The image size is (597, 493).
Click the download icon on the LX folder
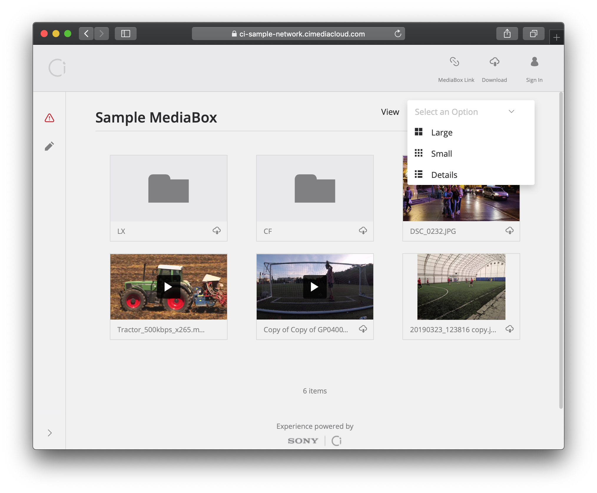pos(217,231)
